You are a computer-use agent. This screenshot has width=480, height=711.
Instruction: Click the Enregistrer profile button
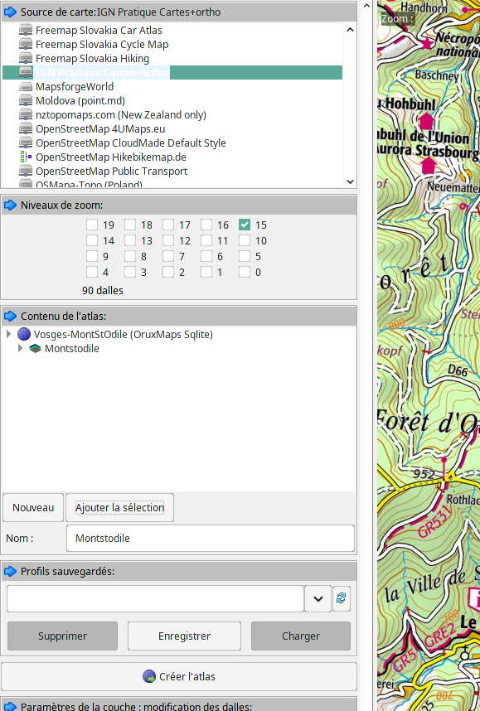[x=184, y=636]
